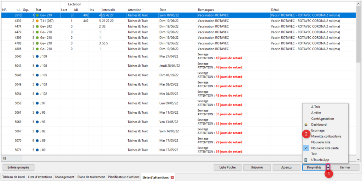Select Mamitte colibacilaire from popup menu
This screenshot has height=181, width=362.
coord(326,136)
